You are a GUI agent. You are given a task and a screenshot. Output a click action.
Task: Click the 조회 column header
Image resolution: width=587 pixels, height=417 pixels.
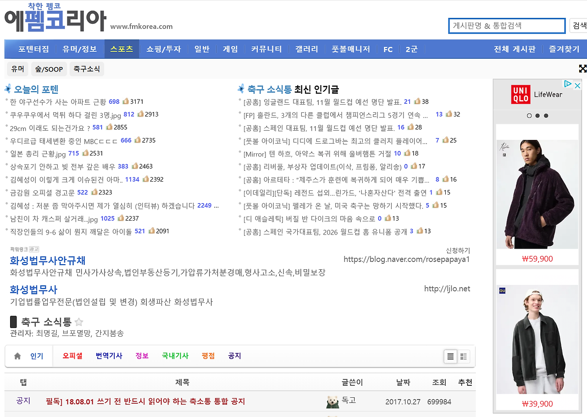[x=439, y=382]
